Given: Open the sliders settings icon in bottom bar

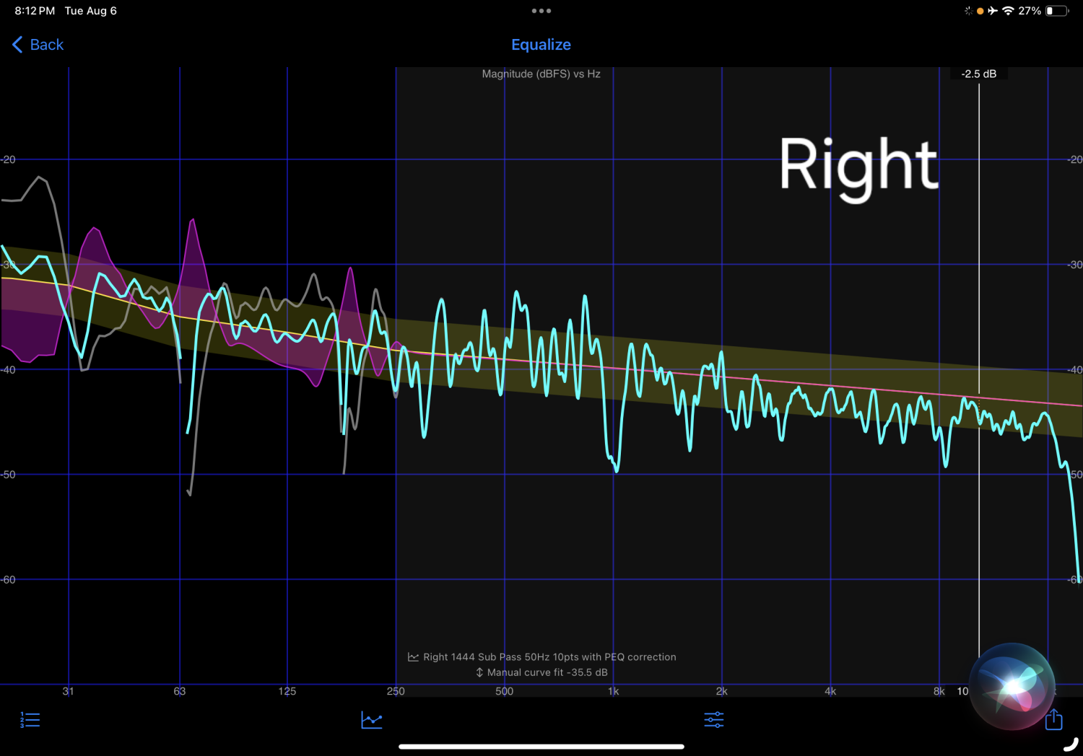Looking at the screenshot, I should coord(714,719).
